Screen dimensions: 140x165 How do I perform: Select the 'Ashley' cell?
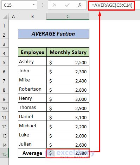(x=32, y=61)
